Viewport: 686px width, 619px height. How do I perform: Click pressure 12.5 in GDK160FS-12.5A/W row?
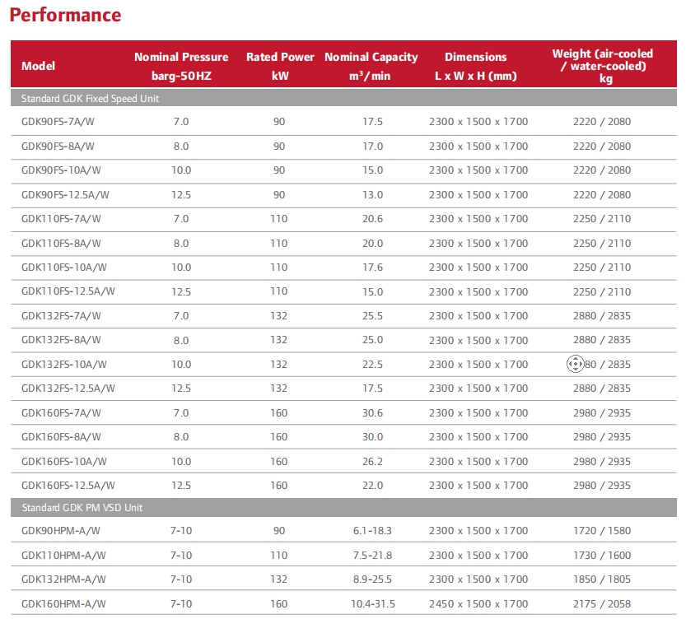tap(181, 485)
